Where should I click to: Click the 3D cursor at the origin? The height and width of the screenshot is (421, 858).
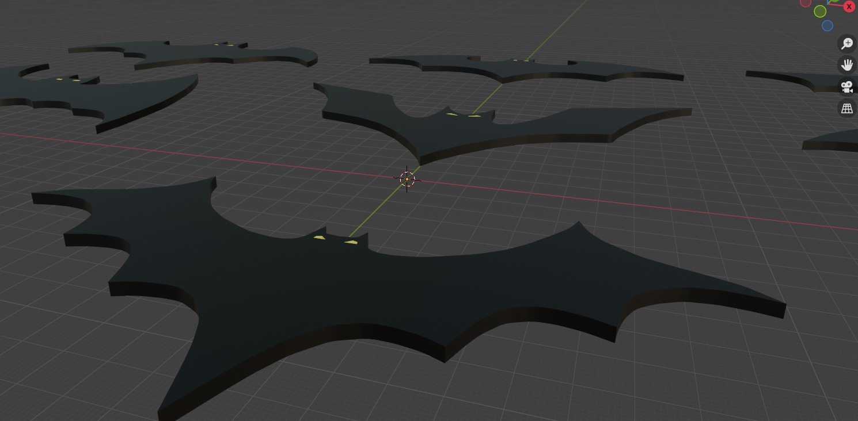407,179
